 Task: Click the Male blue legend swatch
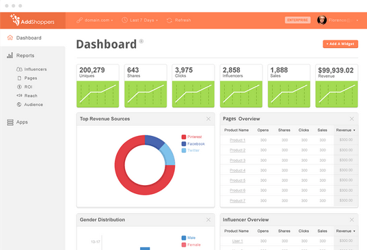(x=184, y=238)
